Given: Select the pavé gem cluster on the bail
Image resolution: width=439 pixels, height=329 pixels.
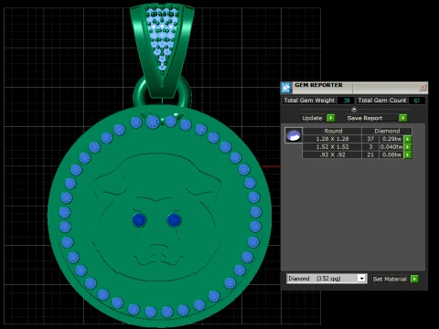Looking at the screenshot, I should [162, 38].
